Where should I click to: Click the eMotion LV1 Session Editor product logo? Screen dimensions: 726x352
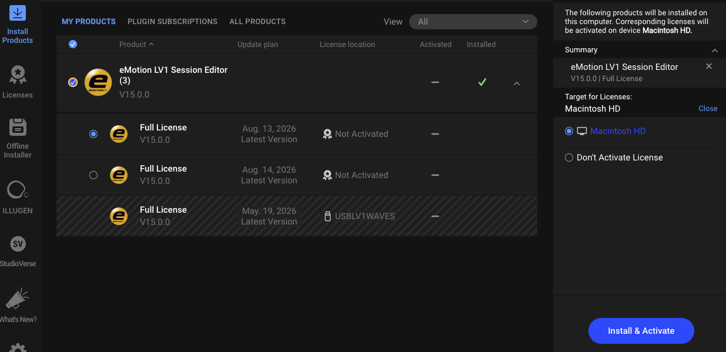[98, 82]
